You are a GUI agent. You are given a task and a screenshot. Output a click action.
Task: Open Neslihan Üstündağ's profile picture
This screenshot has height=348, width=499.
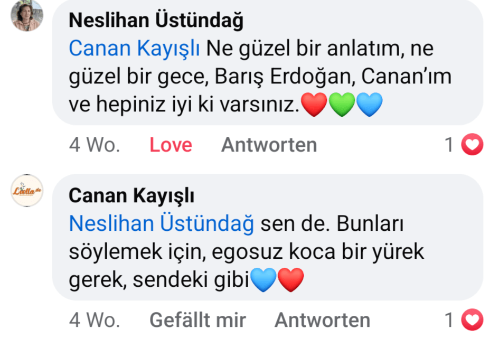pos(26,15)
